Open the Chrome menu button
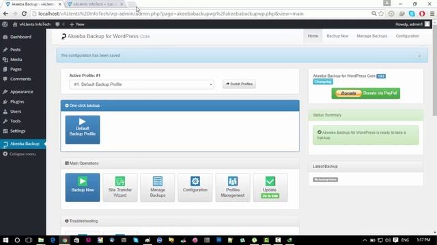 pyautogui.click(x=432, y=14)
